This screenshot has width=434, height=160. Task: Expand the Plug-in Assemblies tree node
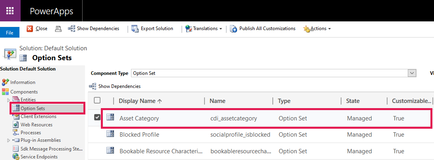point(8,141)
